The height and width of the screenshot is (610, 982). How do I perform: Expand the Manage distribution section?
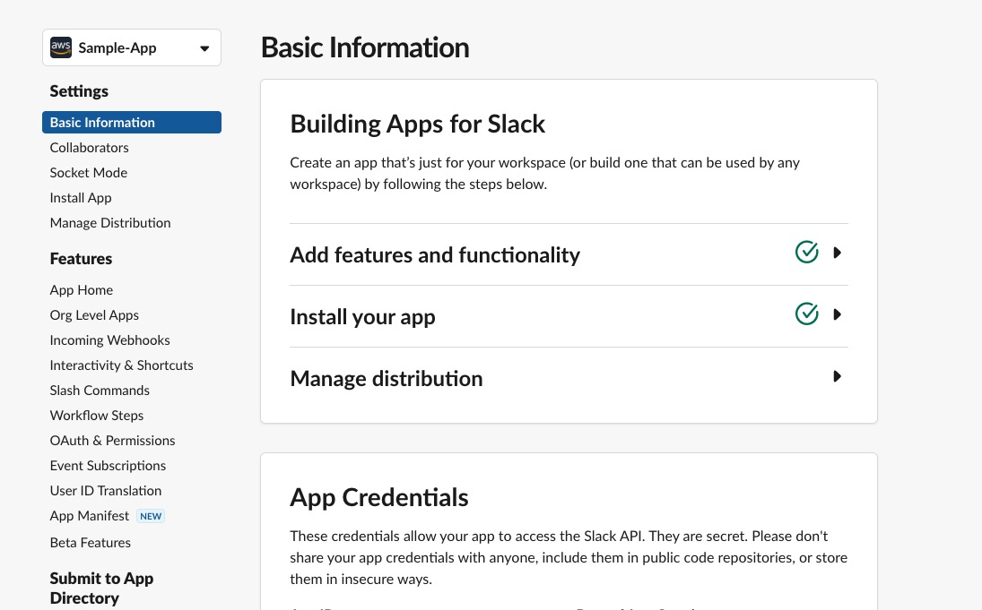point(837,376)
